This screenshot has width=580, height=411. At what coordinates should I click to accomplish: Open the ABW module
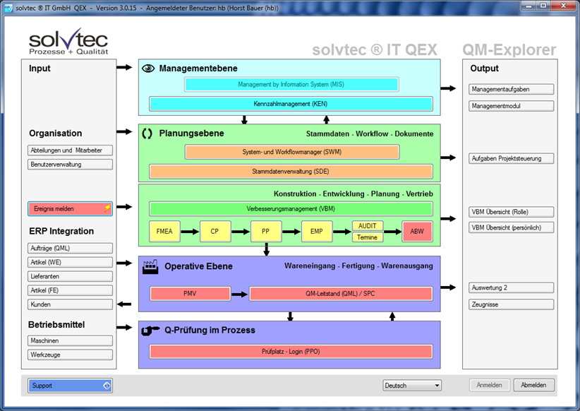tap(417, 232)
